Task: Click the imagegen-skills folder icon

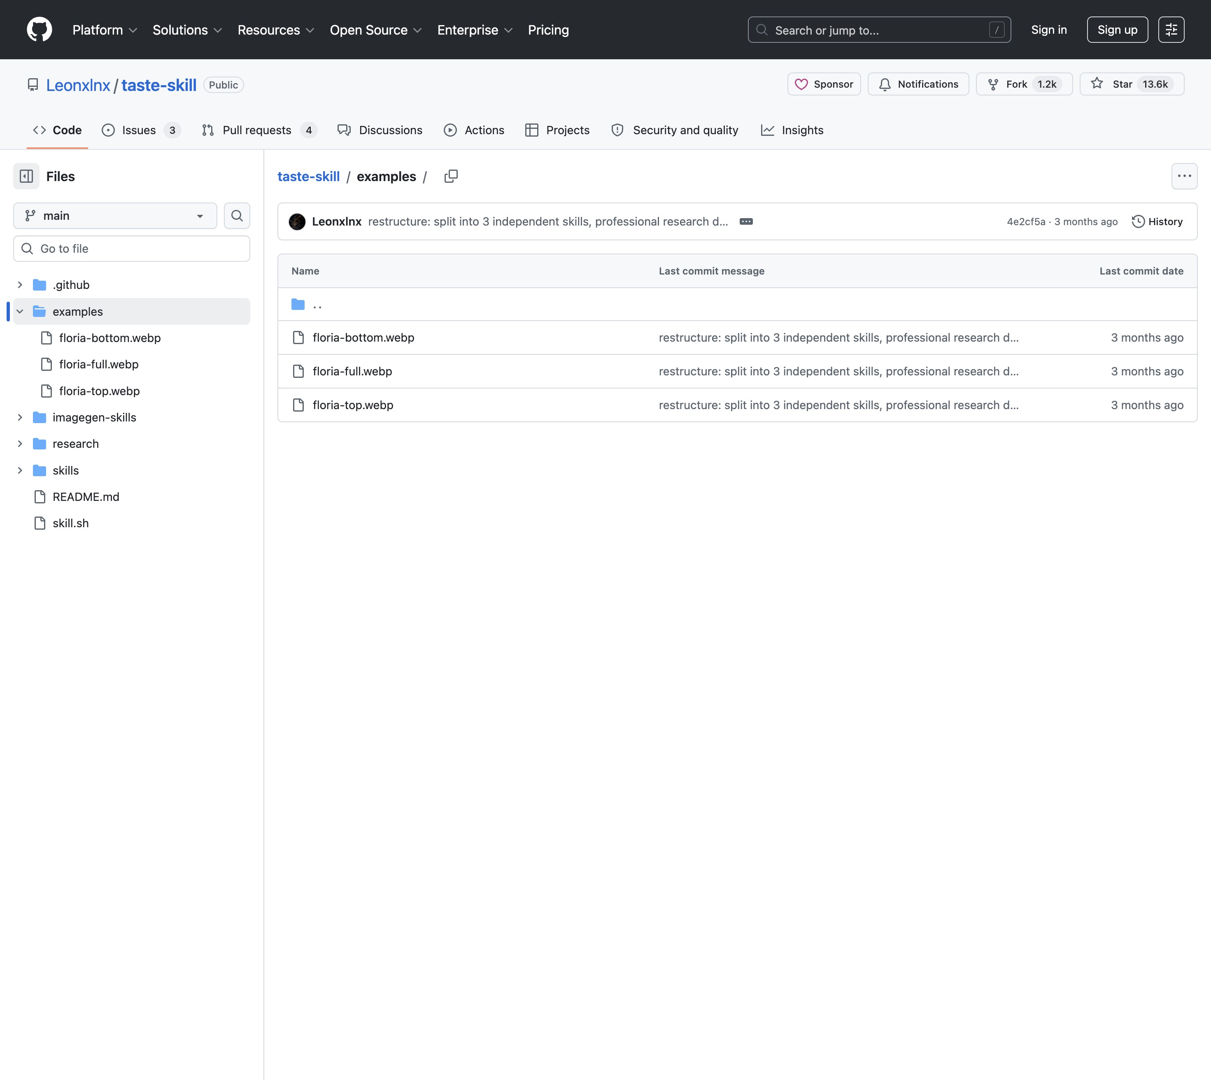Action: click(x=40, y=417)
